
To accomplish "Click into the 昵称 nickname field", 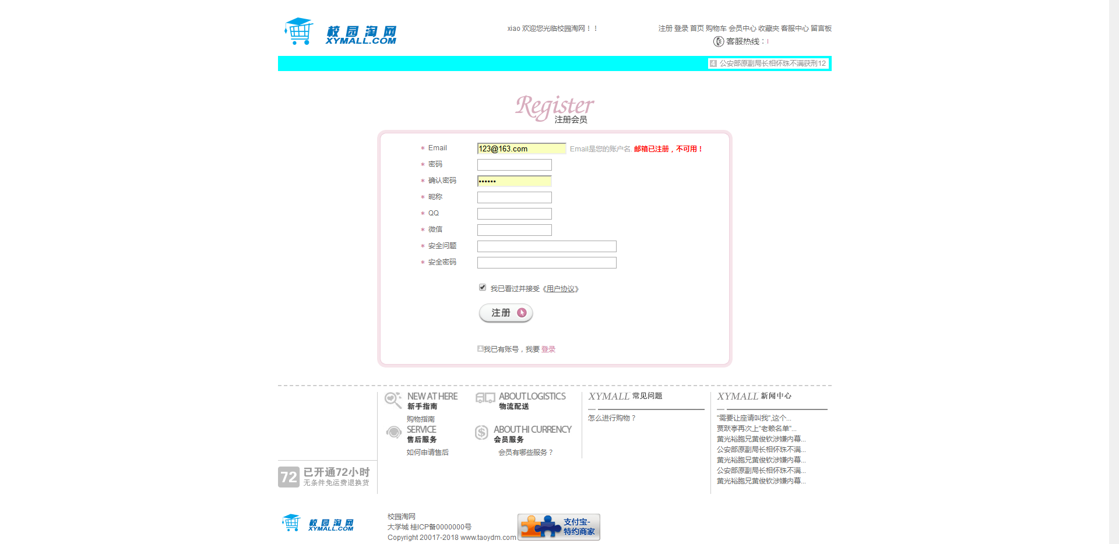I will [x=515, y=197].
